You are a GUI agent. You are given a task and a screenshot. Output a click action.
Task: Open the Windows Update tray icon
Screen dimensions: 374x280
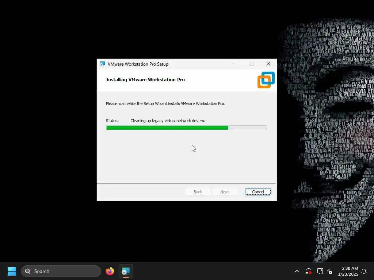[308, 271]
